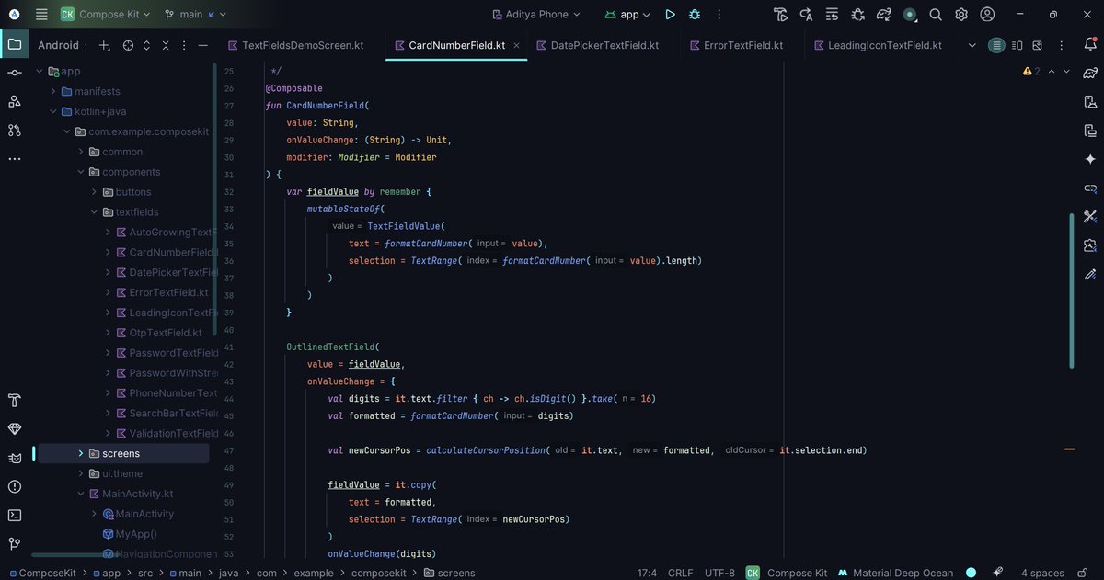Open the Git version control tool window
Screen dimensions: 1104x580
click(x=15, y=543)
